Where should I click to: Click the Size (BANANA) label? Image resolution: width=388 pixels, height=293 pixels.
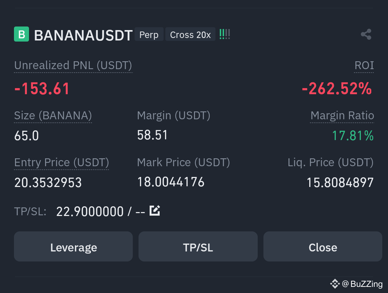coord(53,116)
